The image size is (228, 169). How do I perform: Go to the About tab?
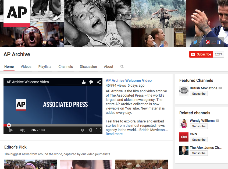(x=109, y=66)
